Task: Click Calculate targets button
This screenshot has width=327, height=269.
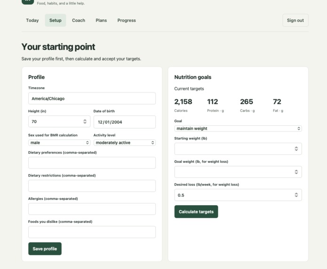Action: (x=196, y=212)
